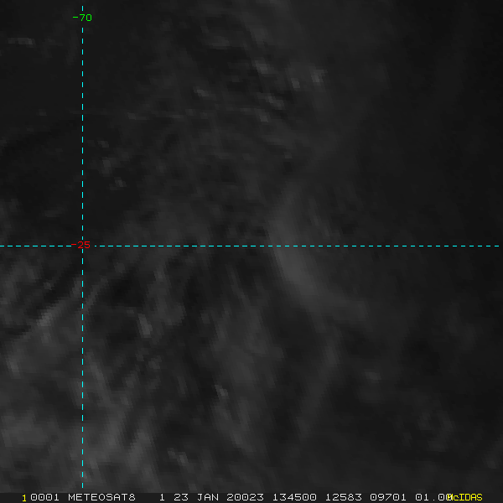Click intersection of latitude and longitude gridlines
Screen dimensions: 503x503
coord(82,246)
